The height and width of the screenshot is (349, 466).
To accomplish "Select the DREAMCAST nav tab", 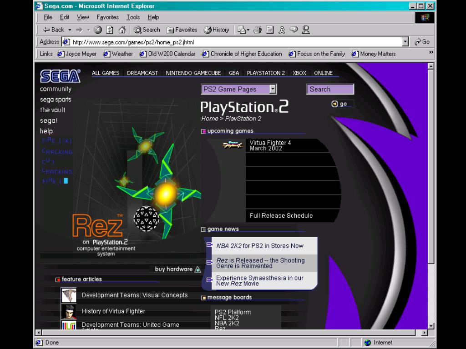I will click(x=142, y=73).
